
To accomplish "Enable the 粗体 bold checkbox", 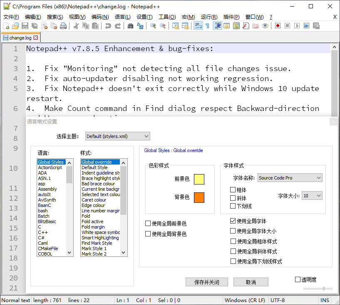I will pos(233,190).
